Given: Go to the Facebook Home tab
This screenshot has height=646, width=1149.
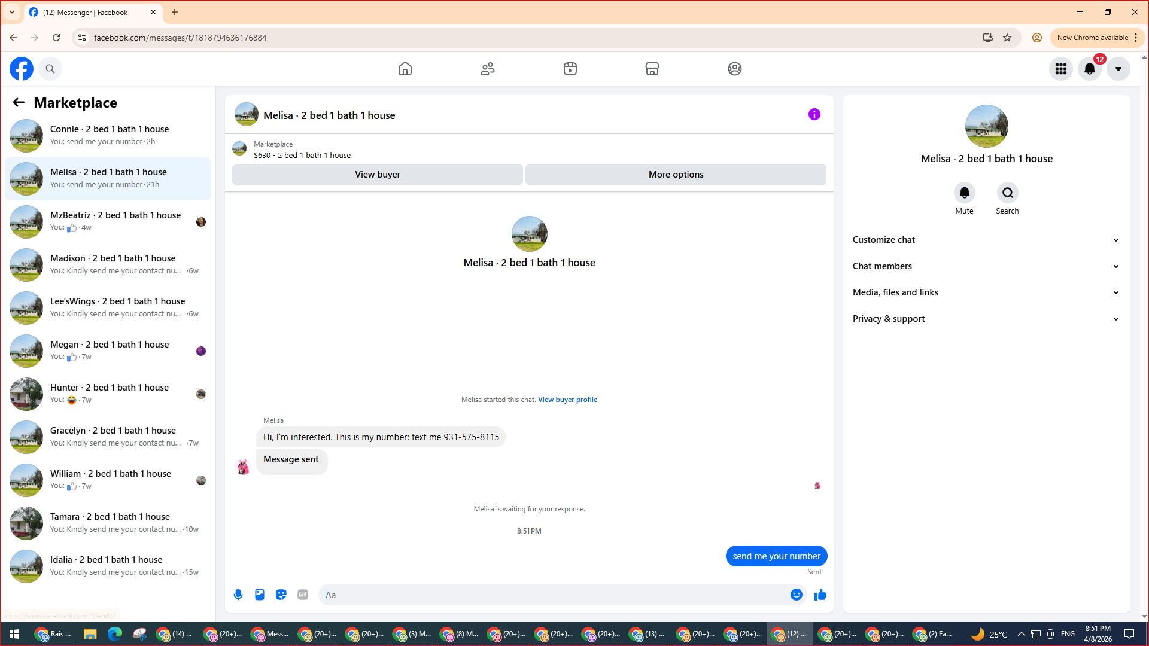Looking at the screenshot, I should [405, 69].
